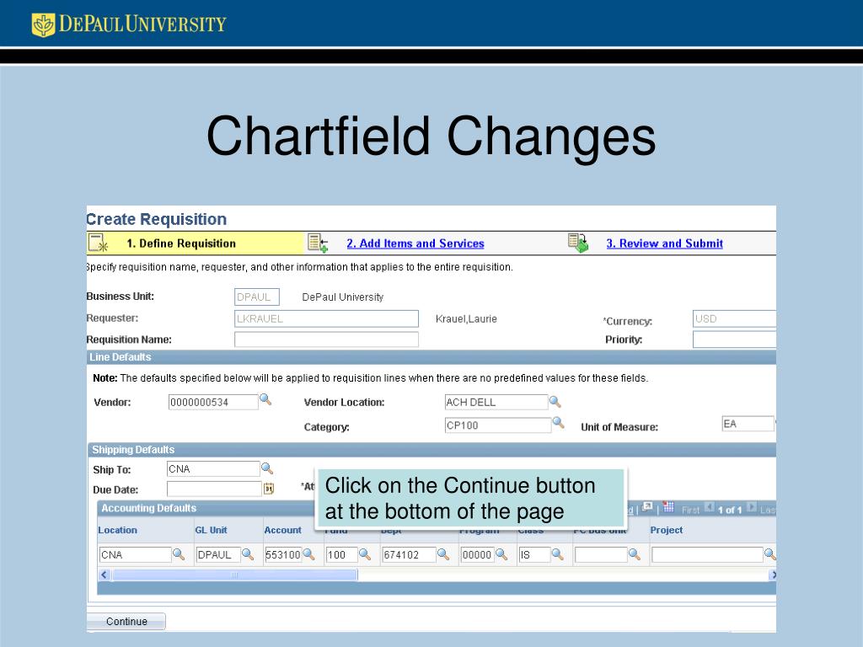863x647 pixels.
Task: Click the Requester field LKRAUEL
Action: [x=326, y=318]
